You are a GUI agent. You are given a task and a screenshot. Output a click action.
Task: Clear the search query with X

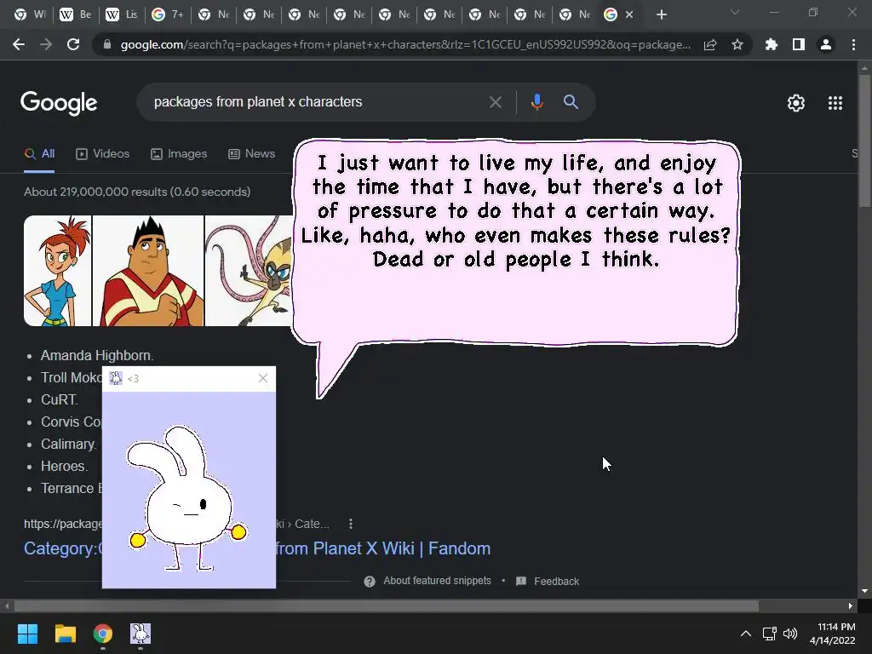point(495,102)
